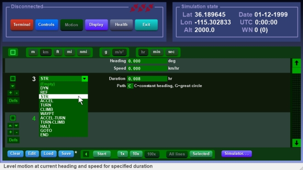Click the rewind triangle beside Start
Image resolution: width=303 pixels, height=170 pixels.
pyautogui.click(x=86, y=154)
